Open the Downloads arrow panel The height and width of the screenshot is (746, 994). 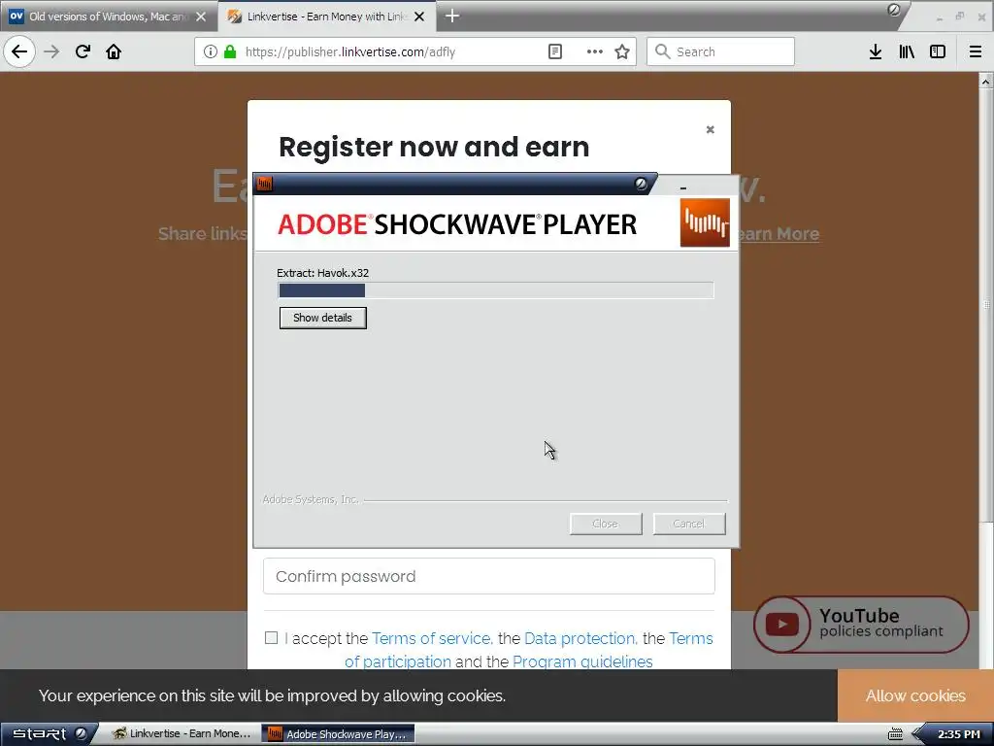pyautogui.click(x=876, y=51)
